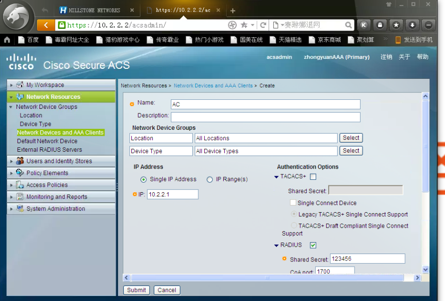Select Legacy TACACS+ Single Connect Support
445x301 pixels.
pyautogui.click(x=294, y=214)
